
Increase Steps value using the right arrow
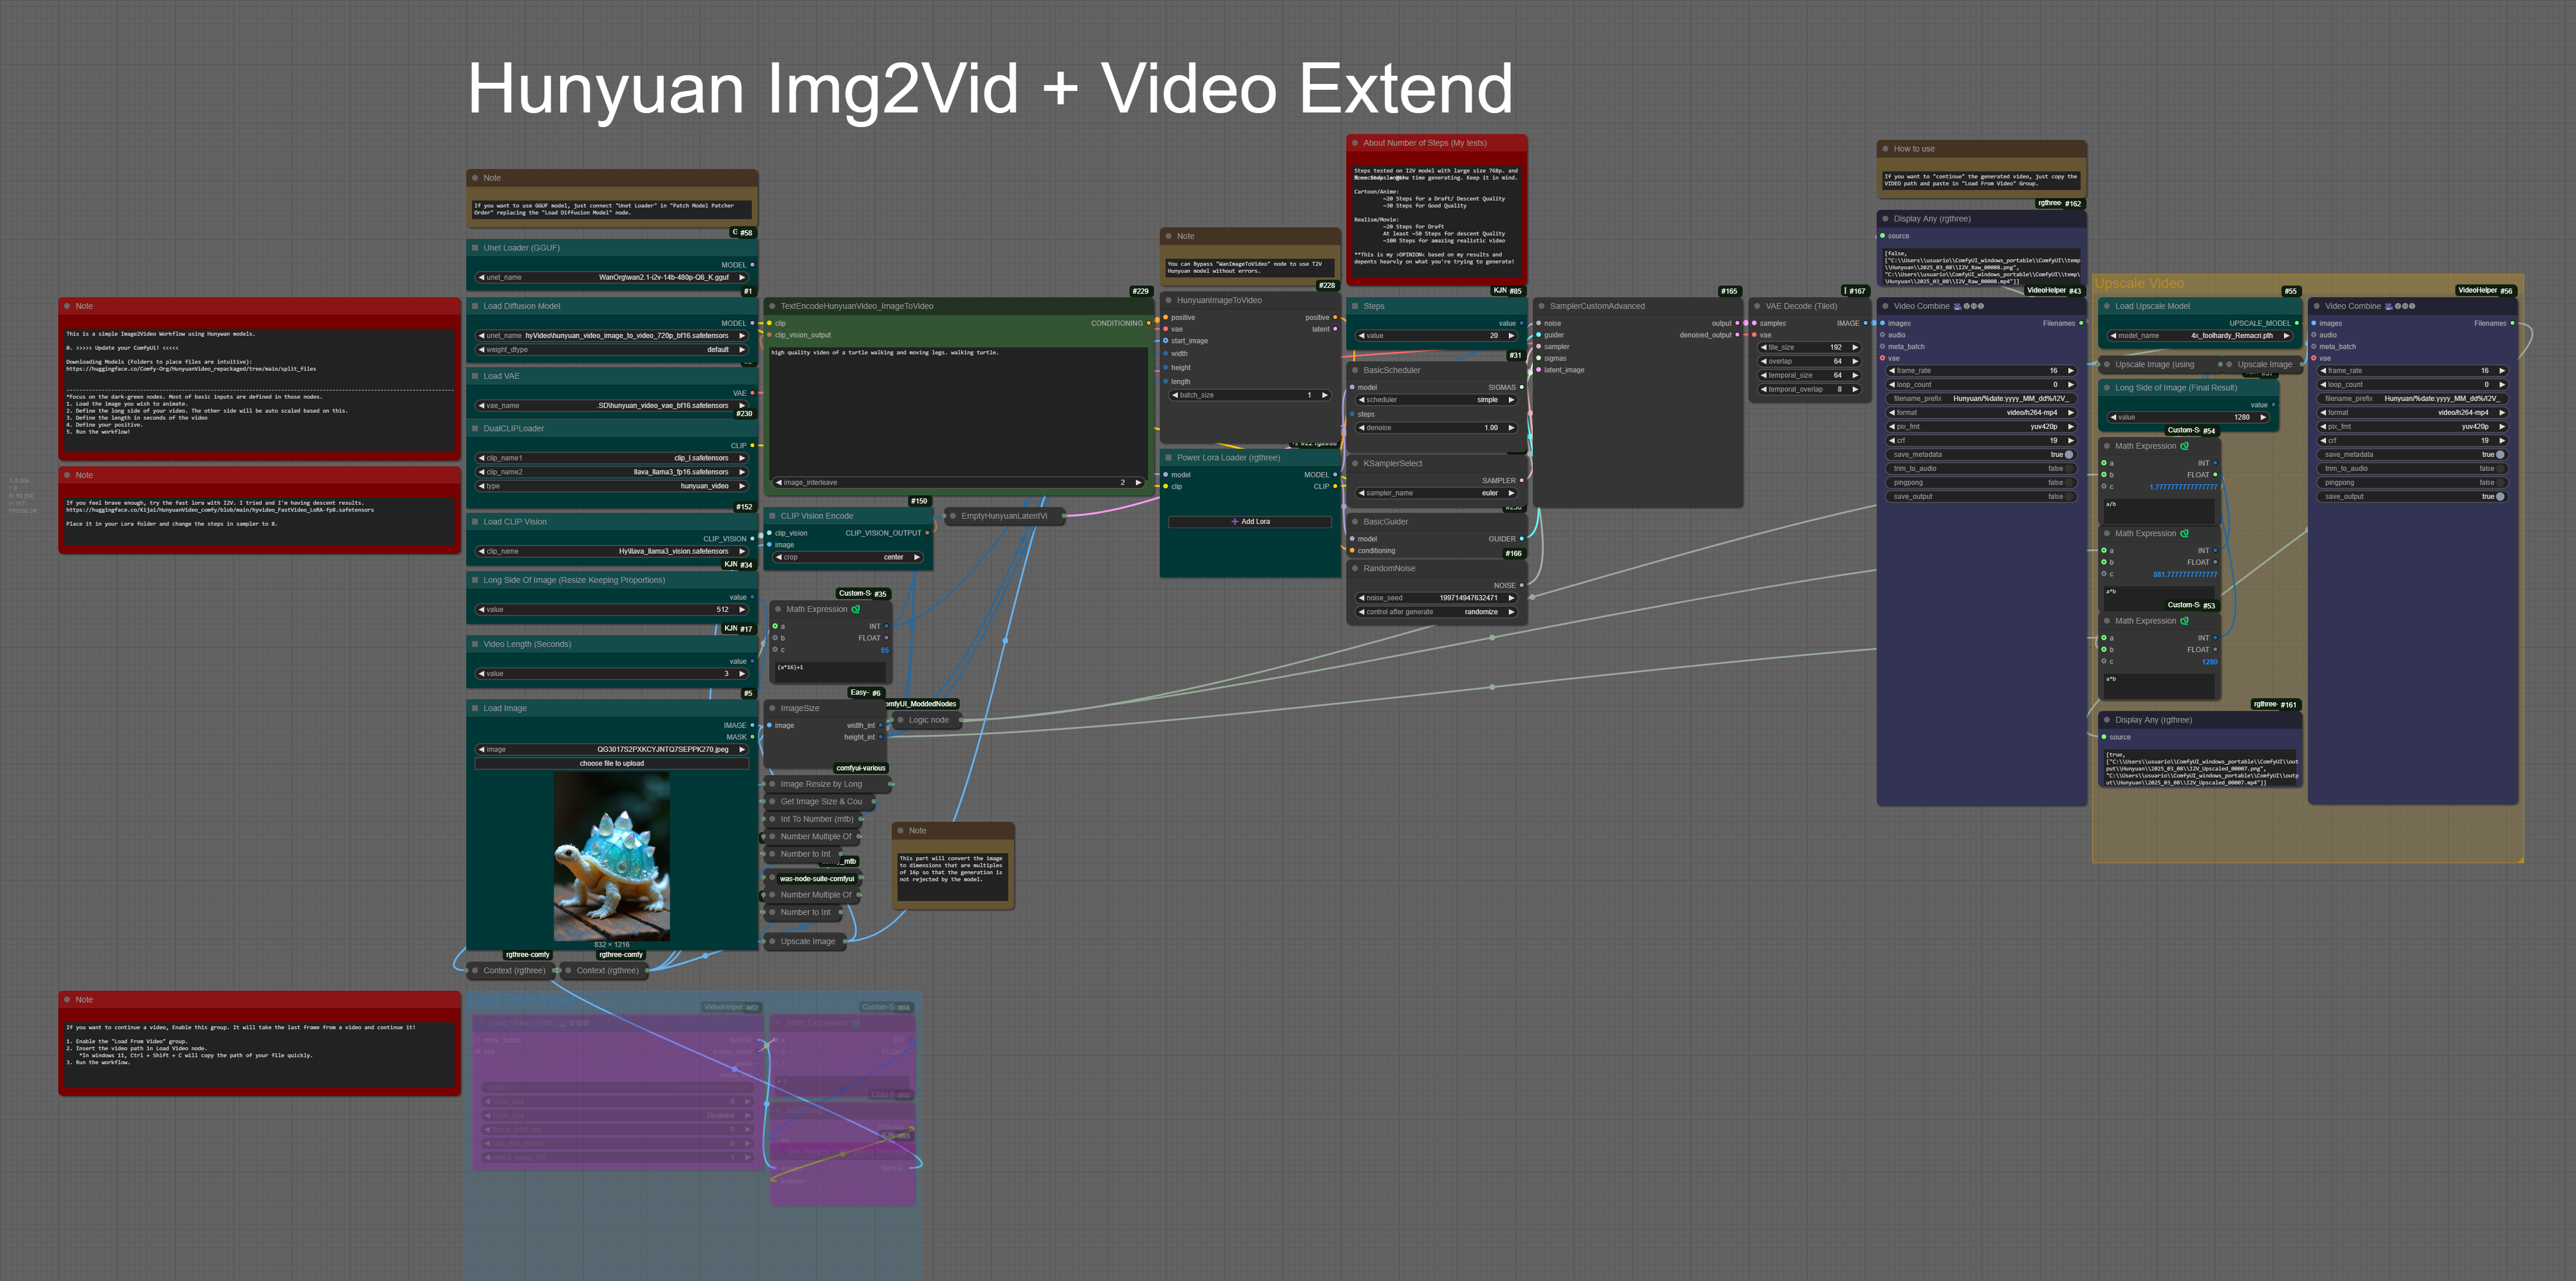pyautogui.click(x=1511, y=336)
